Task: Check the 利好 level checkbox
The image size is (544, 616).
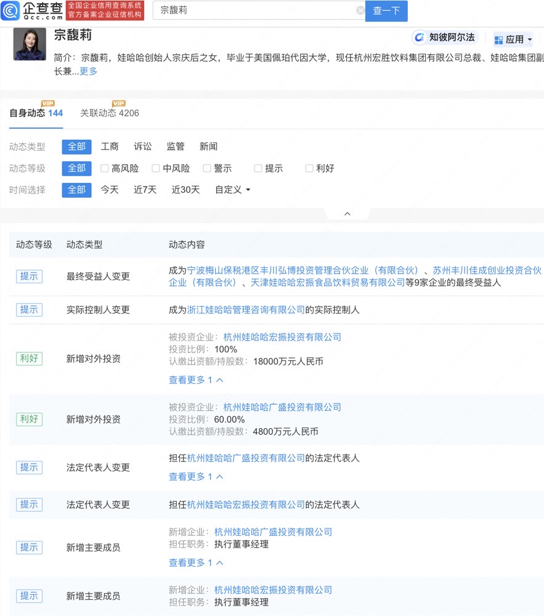Action: click(x=309, y=168)
